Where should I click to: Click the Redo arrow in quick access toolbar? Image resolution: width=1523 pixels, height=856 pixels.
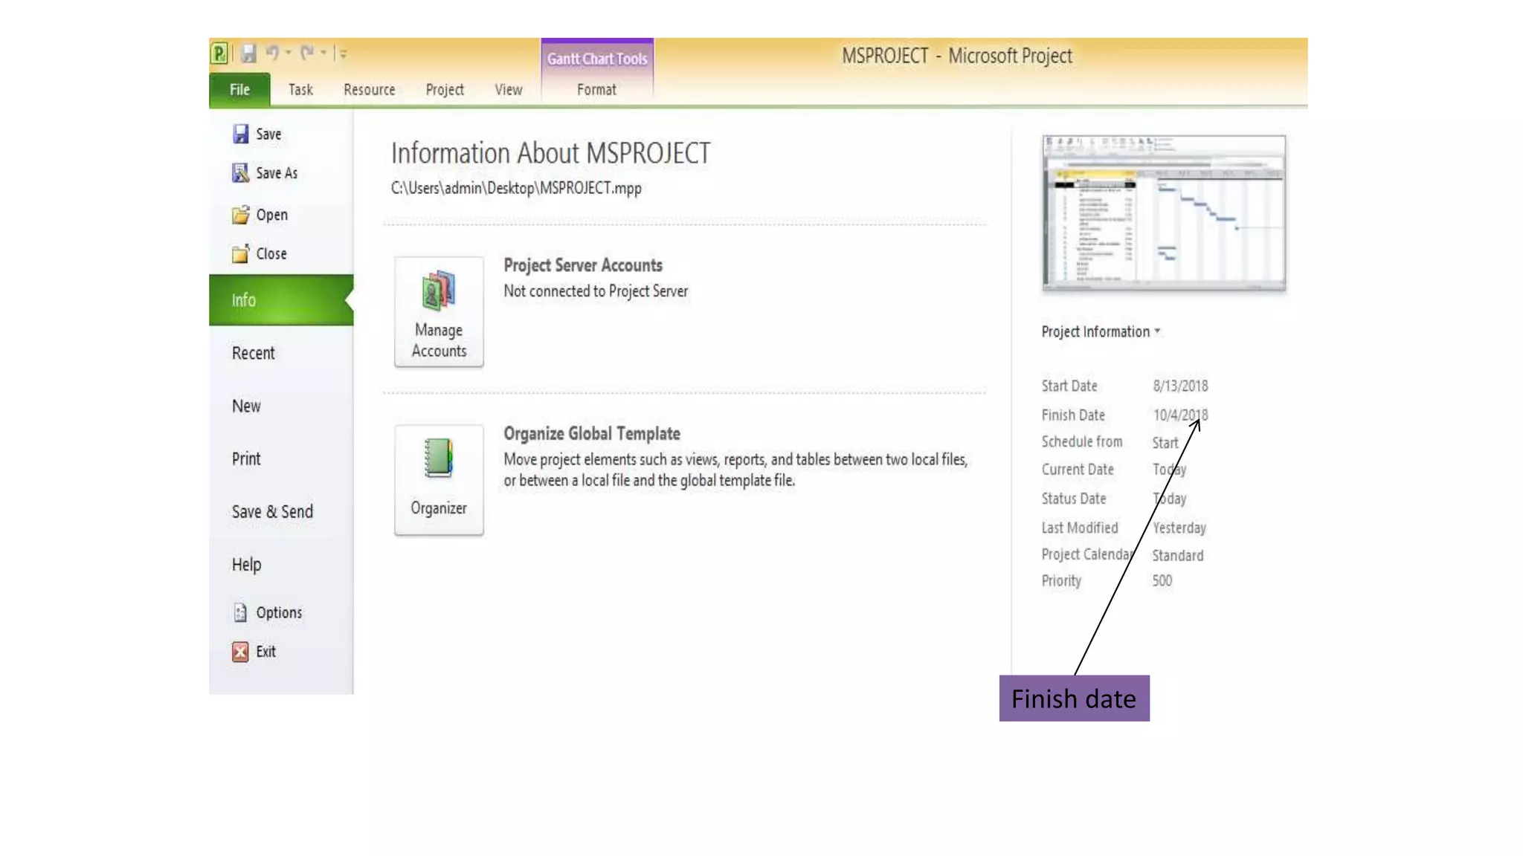[306, 53]
